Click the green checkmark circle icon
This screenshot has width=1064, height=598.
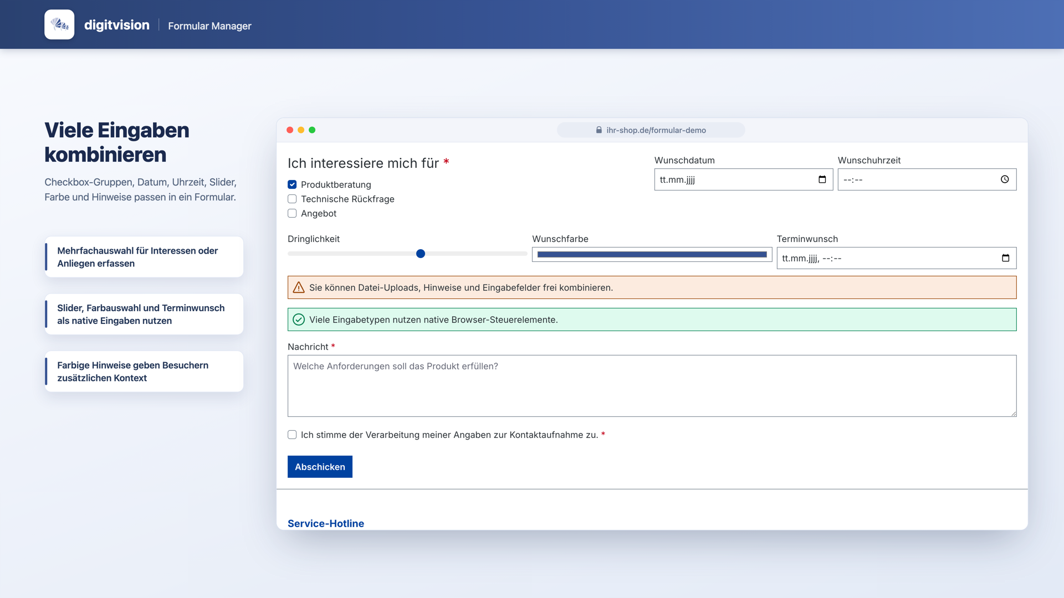(299, 319)
